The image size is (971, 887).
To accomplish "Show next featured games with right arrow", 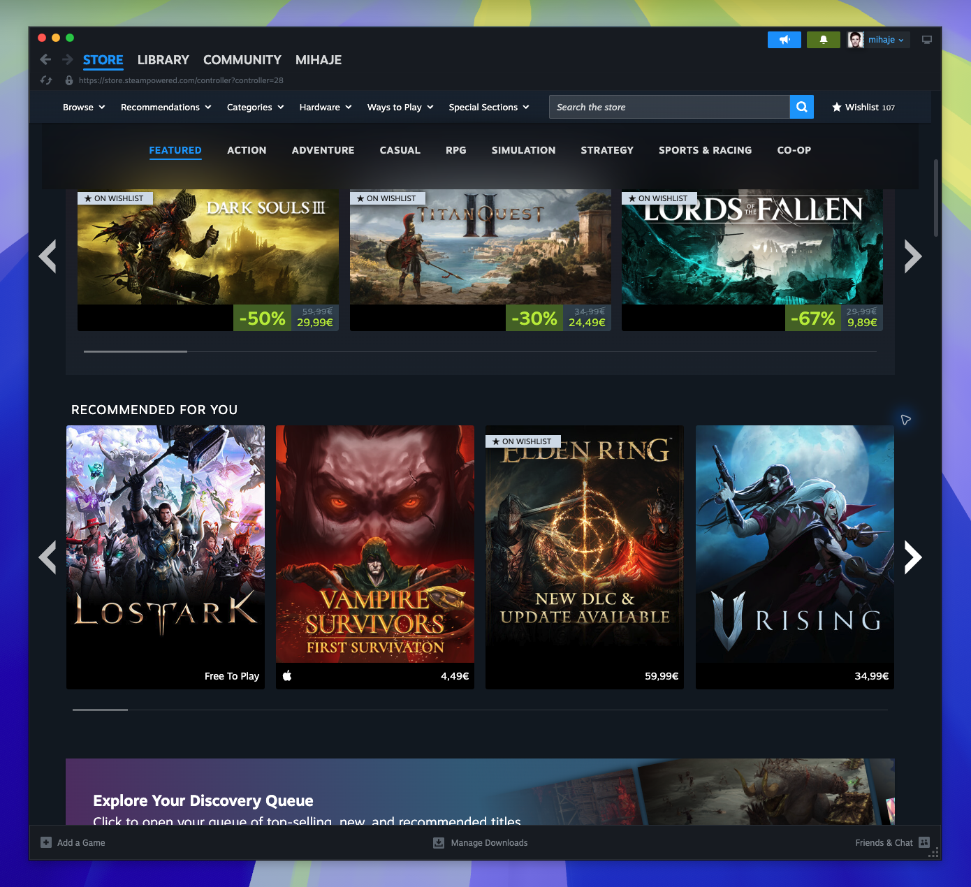I will (x=913, y=256).
